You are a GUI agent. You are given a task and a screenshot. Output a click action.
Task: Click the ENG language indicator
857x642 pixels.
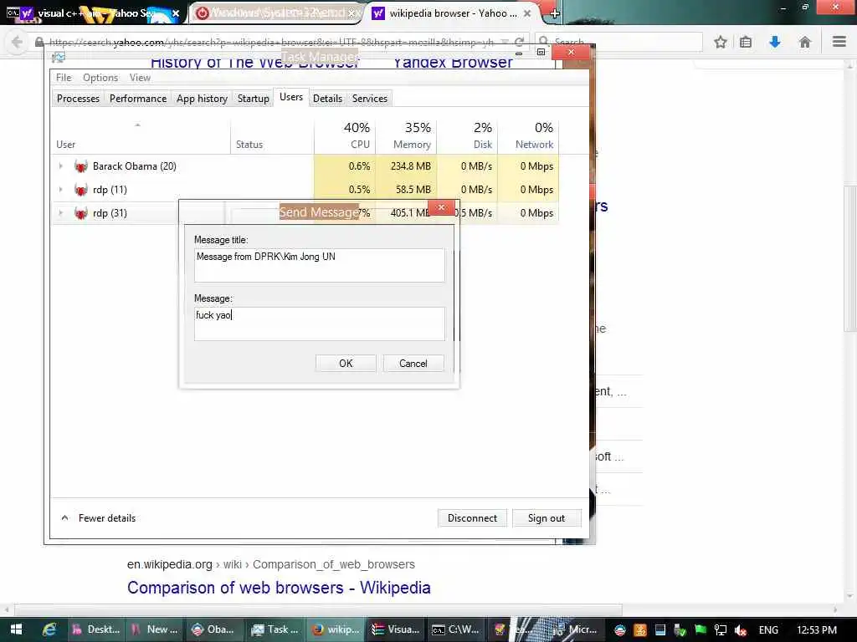pos(768,630)
